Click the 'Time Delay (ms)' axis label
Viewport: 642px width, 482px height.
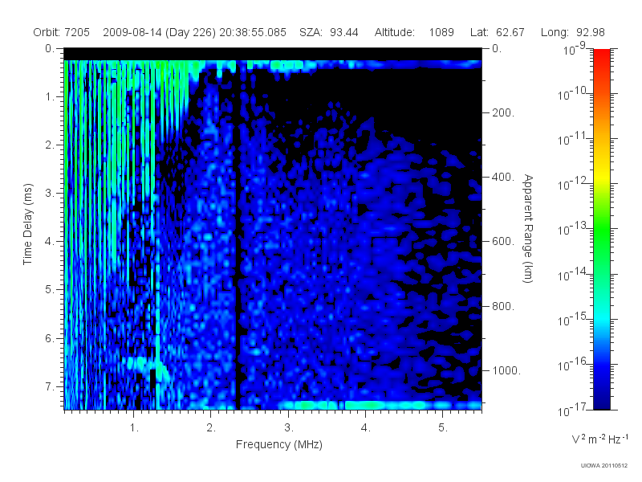[x=27, y=224]
